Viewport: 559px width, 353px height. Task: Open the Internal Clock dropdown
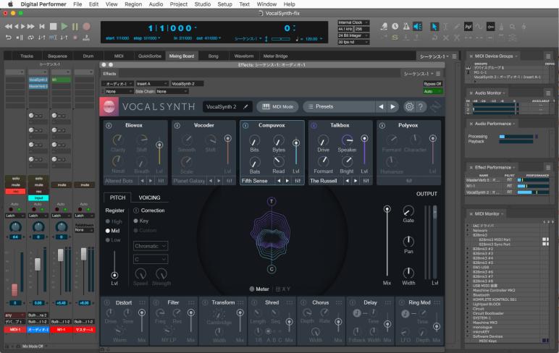353,22
